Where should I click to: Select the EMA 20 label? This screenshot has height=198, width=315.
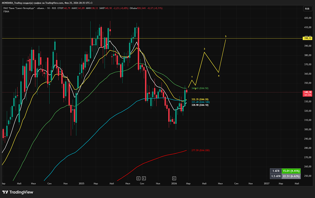click(x=200, y=99)
